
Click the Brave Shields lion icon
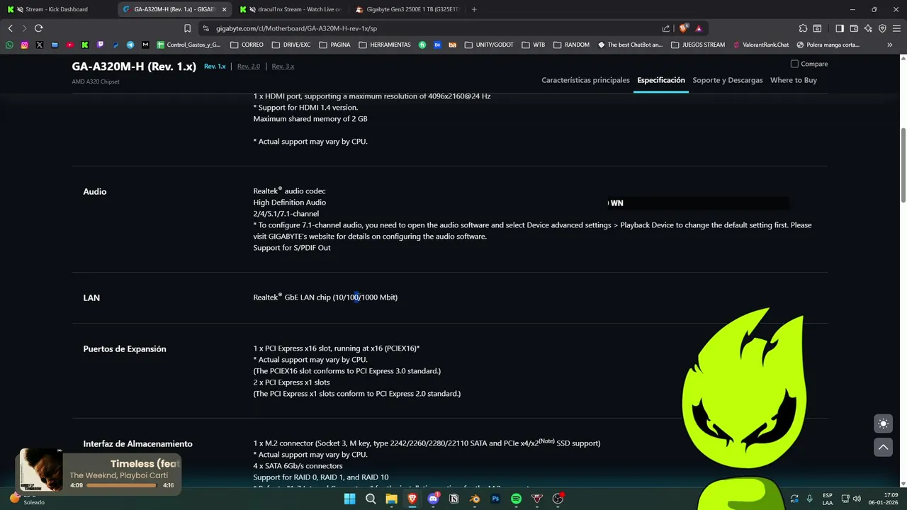click(683, 28)
